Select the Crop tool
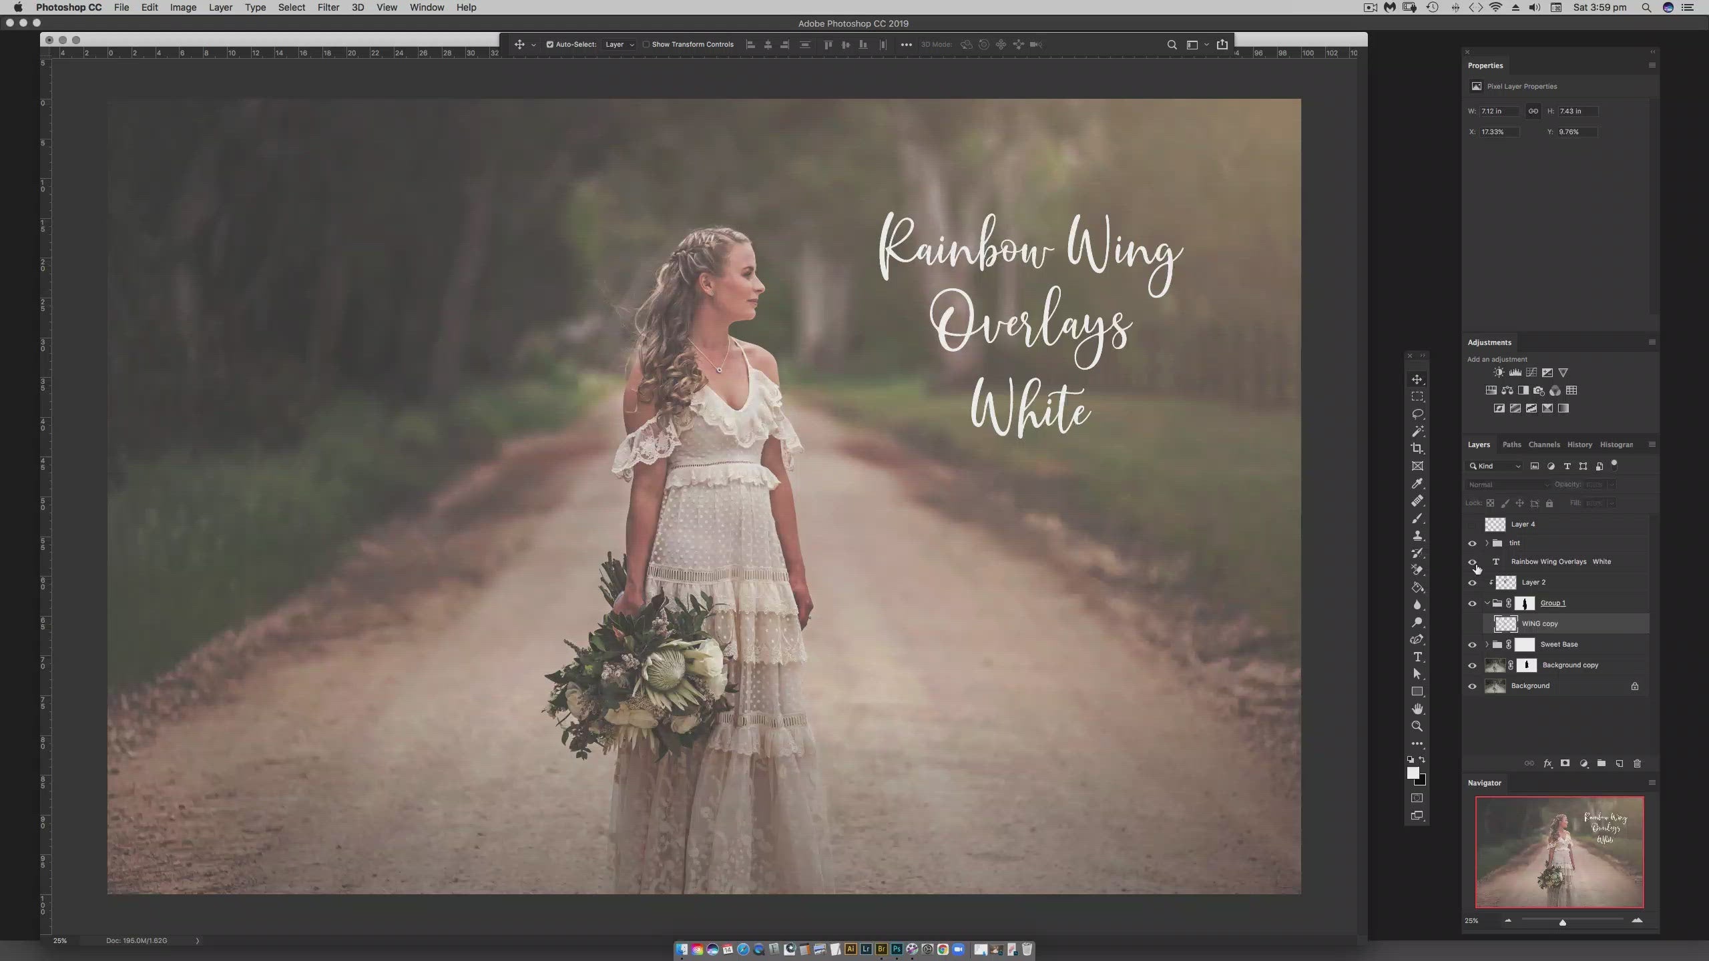 tap(1417, 448)
